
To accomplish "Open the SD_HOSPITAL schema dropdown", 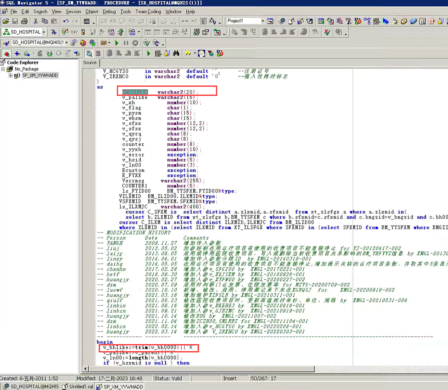I will click(44, 32).
